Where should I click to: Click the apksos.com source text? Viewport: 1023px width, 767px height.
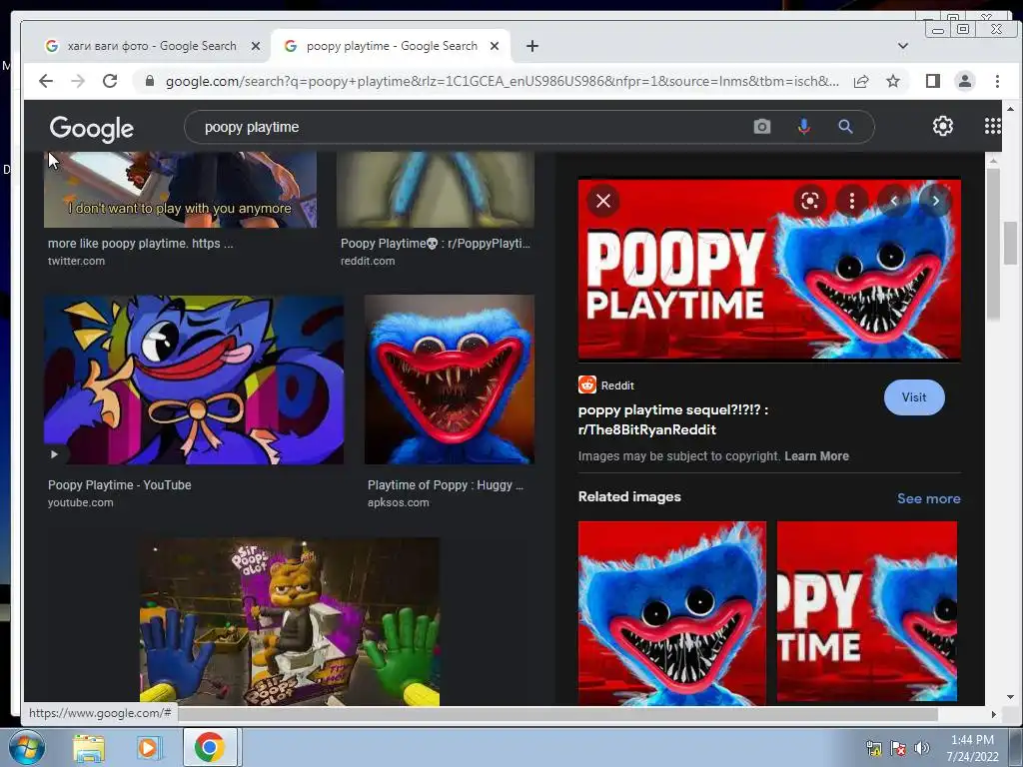coord(398,502)
